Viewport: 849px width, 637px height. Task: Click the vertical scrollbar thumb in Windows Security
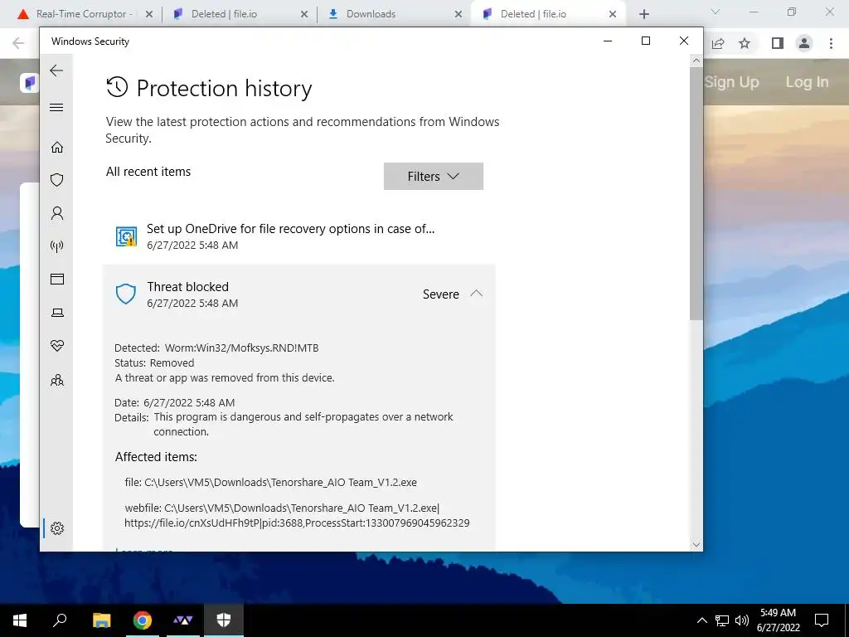point(696,194)
